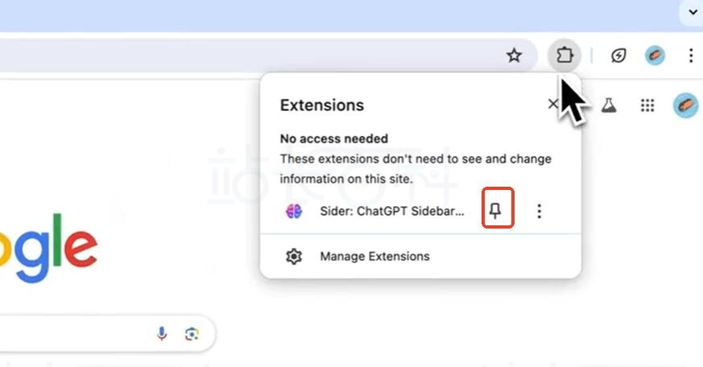The height and width of the screenshot is (367, 703).
Task: Click the Sider: ChatGPT Sidebar entry name
Action: (x=392, y=211)
